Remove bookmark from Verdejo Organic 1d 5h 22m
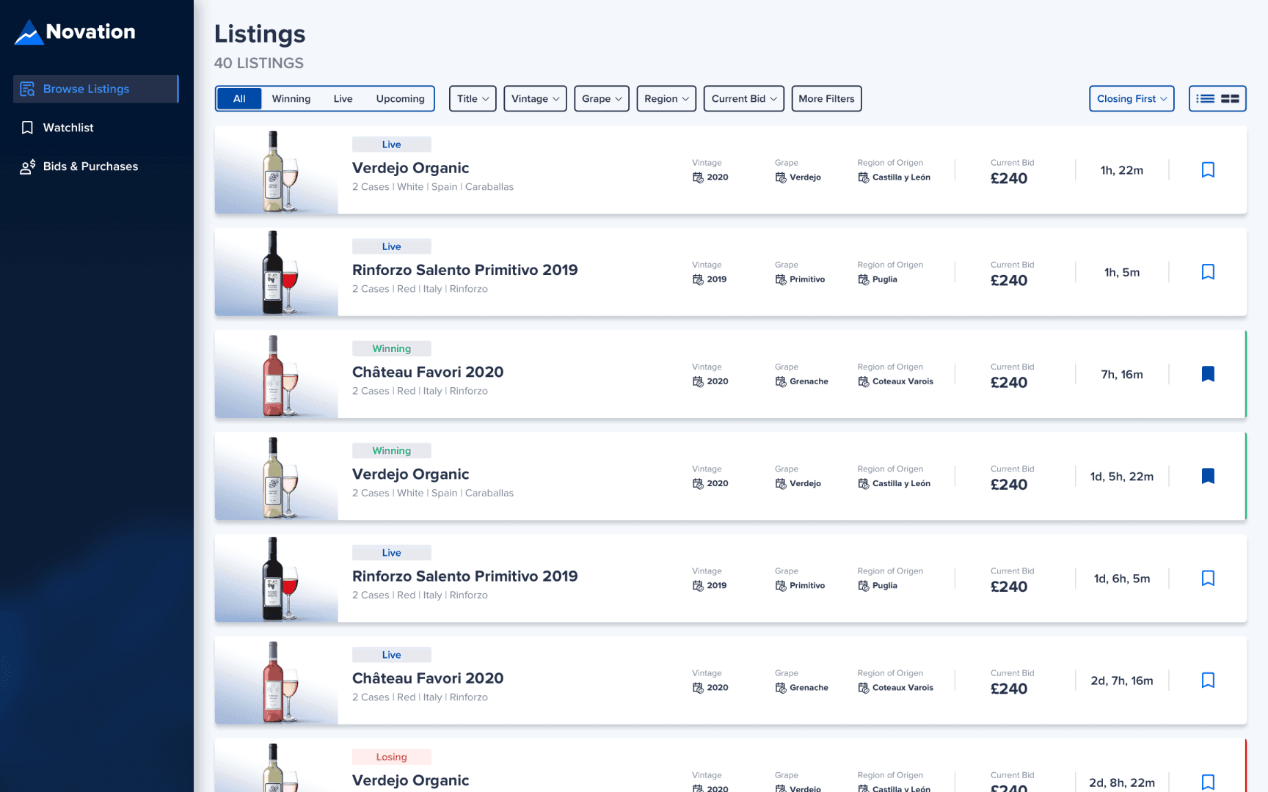Viewport: 1268px width, 792px height. click(1208, 476)
